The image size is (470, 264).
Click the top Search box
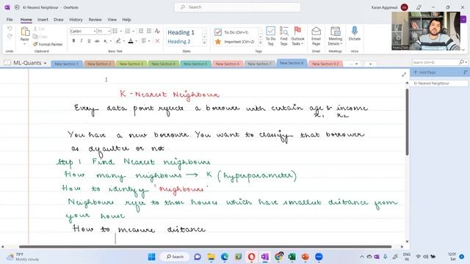(x=237, y=7)
